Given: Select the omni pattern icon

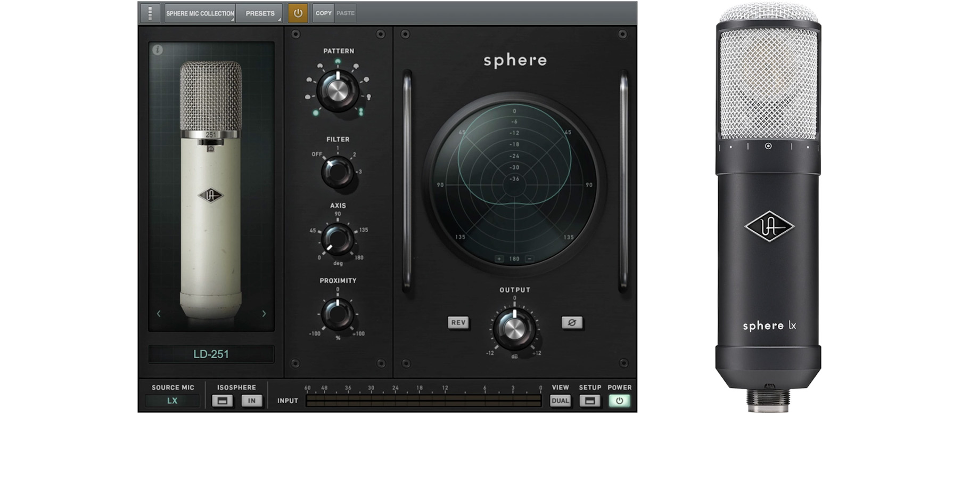Looking at the screenshot, I should point(316,113).
